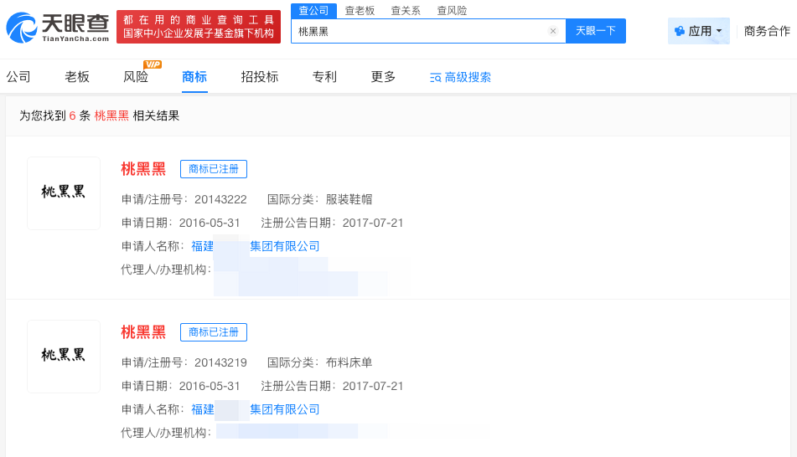The height and width of the screenshot is (457, 797).
Task: Switch to the 查风险 search tab
Action: [452, 11]
